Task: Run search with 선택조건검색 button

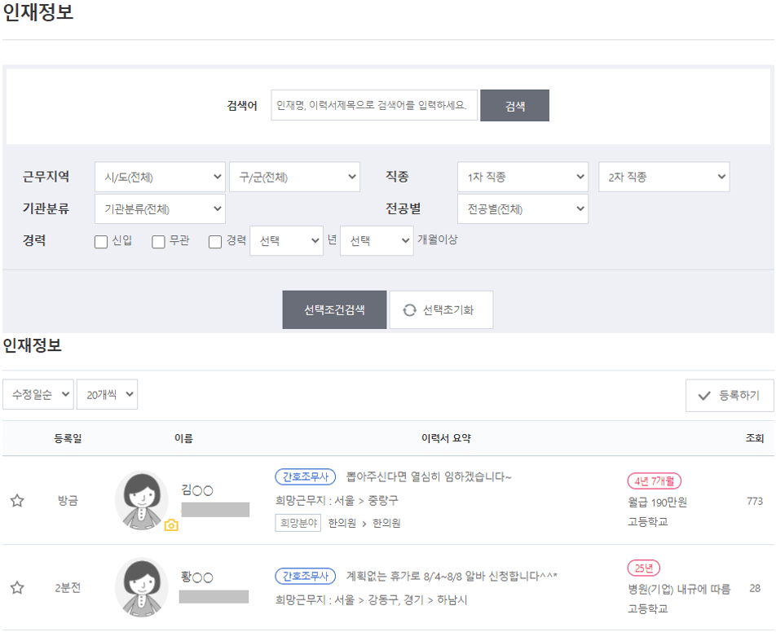Action: (334, 309)
